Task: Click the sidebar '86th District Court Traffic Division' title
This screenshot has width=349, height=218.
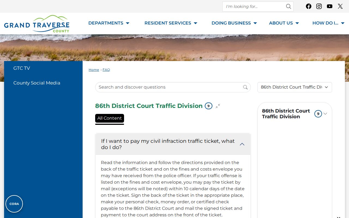Action: [286, 114]
